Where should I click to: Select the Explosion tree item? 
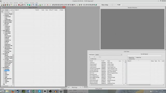(7, 37)
